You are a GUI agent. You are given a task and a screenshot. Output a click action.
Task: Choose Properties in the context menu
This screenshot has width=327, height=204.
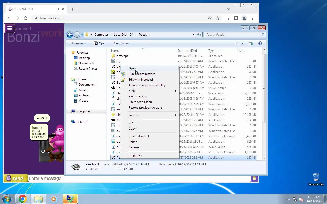tap(149, 155)
